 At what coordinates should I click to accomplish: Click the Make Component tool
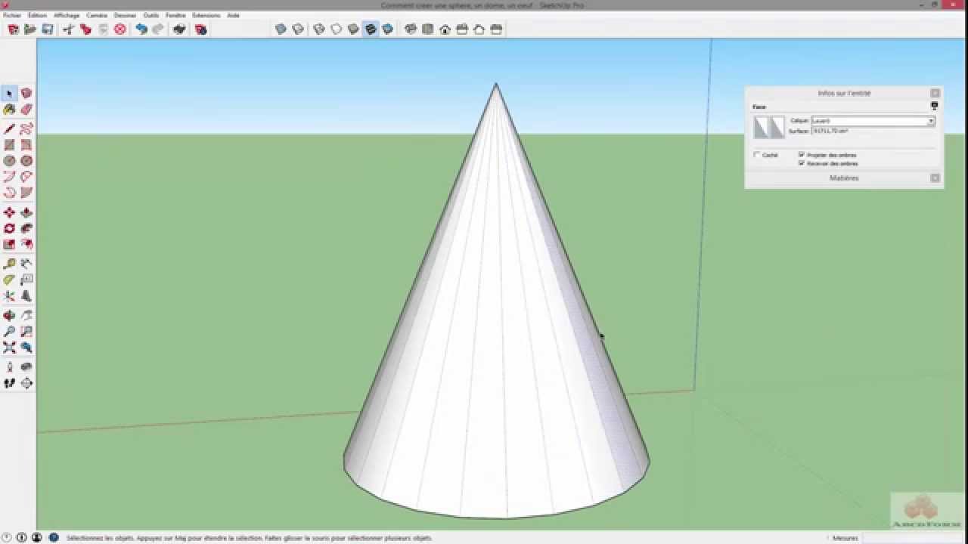[x=26, y=94]
